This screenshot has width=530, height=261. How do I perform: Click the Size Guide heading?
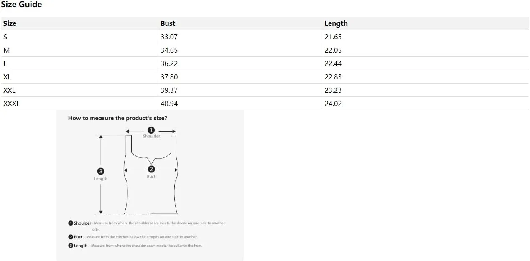point(21,5)
